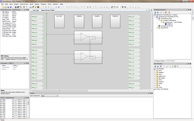The image size is (194, 121).
Task: Expand the Amplifiers folder node
Action: coord(155,73)
